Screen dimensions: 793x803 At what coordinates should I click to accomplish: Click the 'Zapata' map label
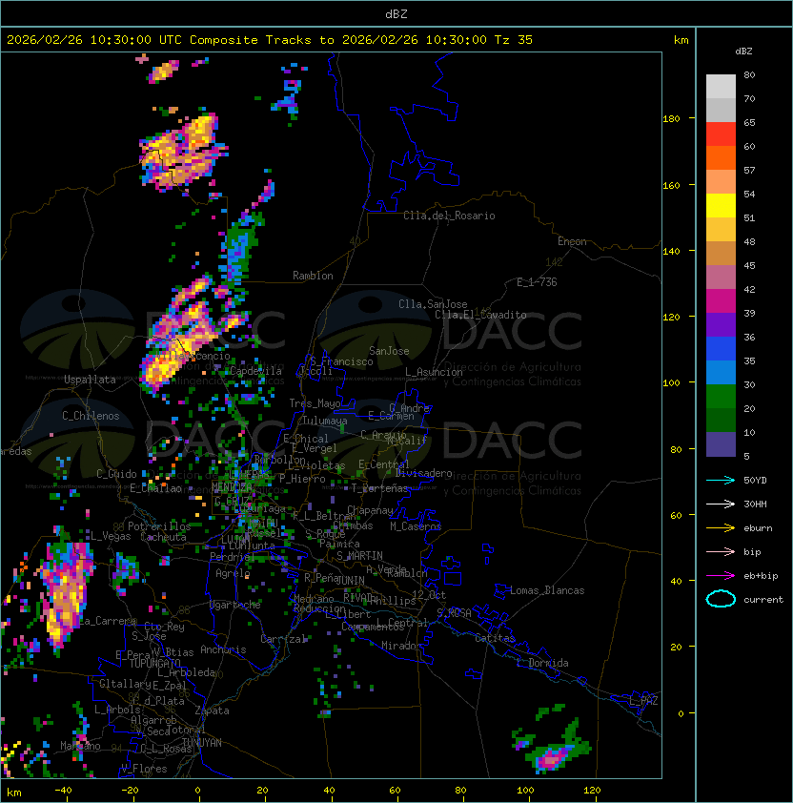point(212,710)
